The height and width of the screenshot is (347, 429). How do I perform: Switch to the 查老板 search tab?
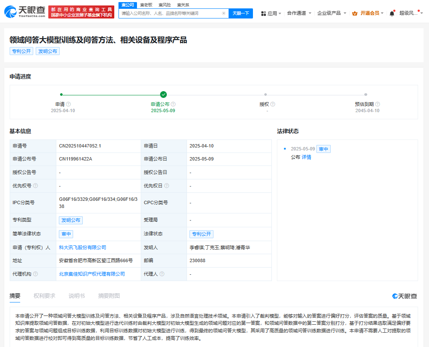point(146,5)
